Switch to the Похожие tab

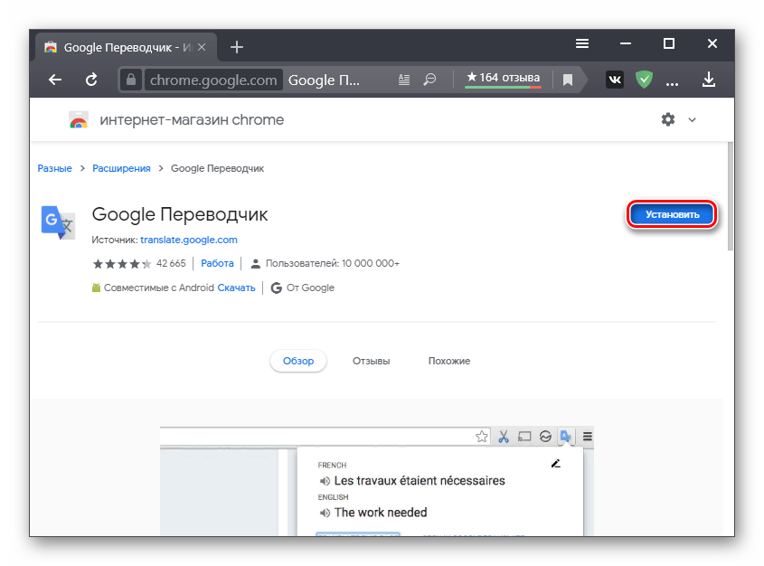click(448, 361)
